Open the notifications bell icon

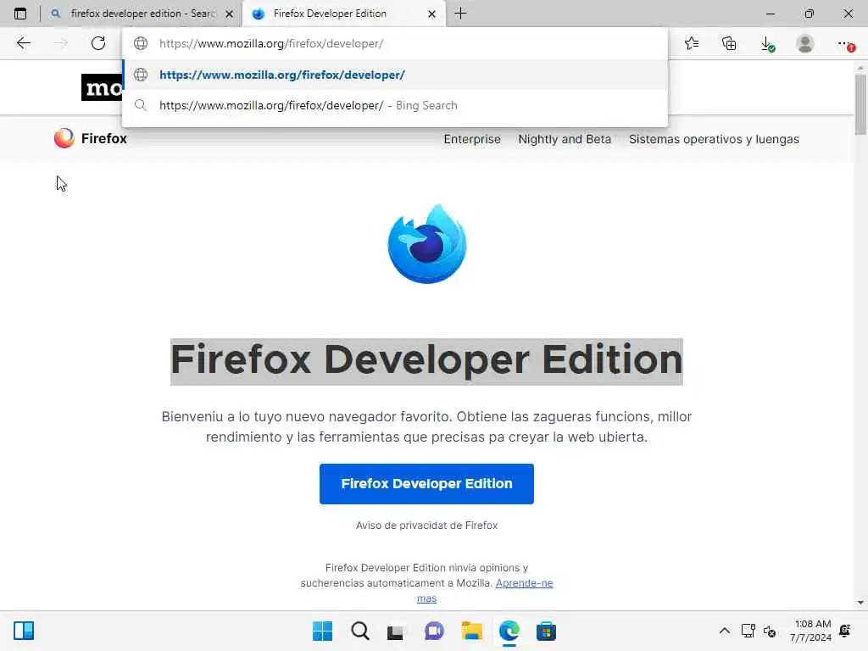845,631
